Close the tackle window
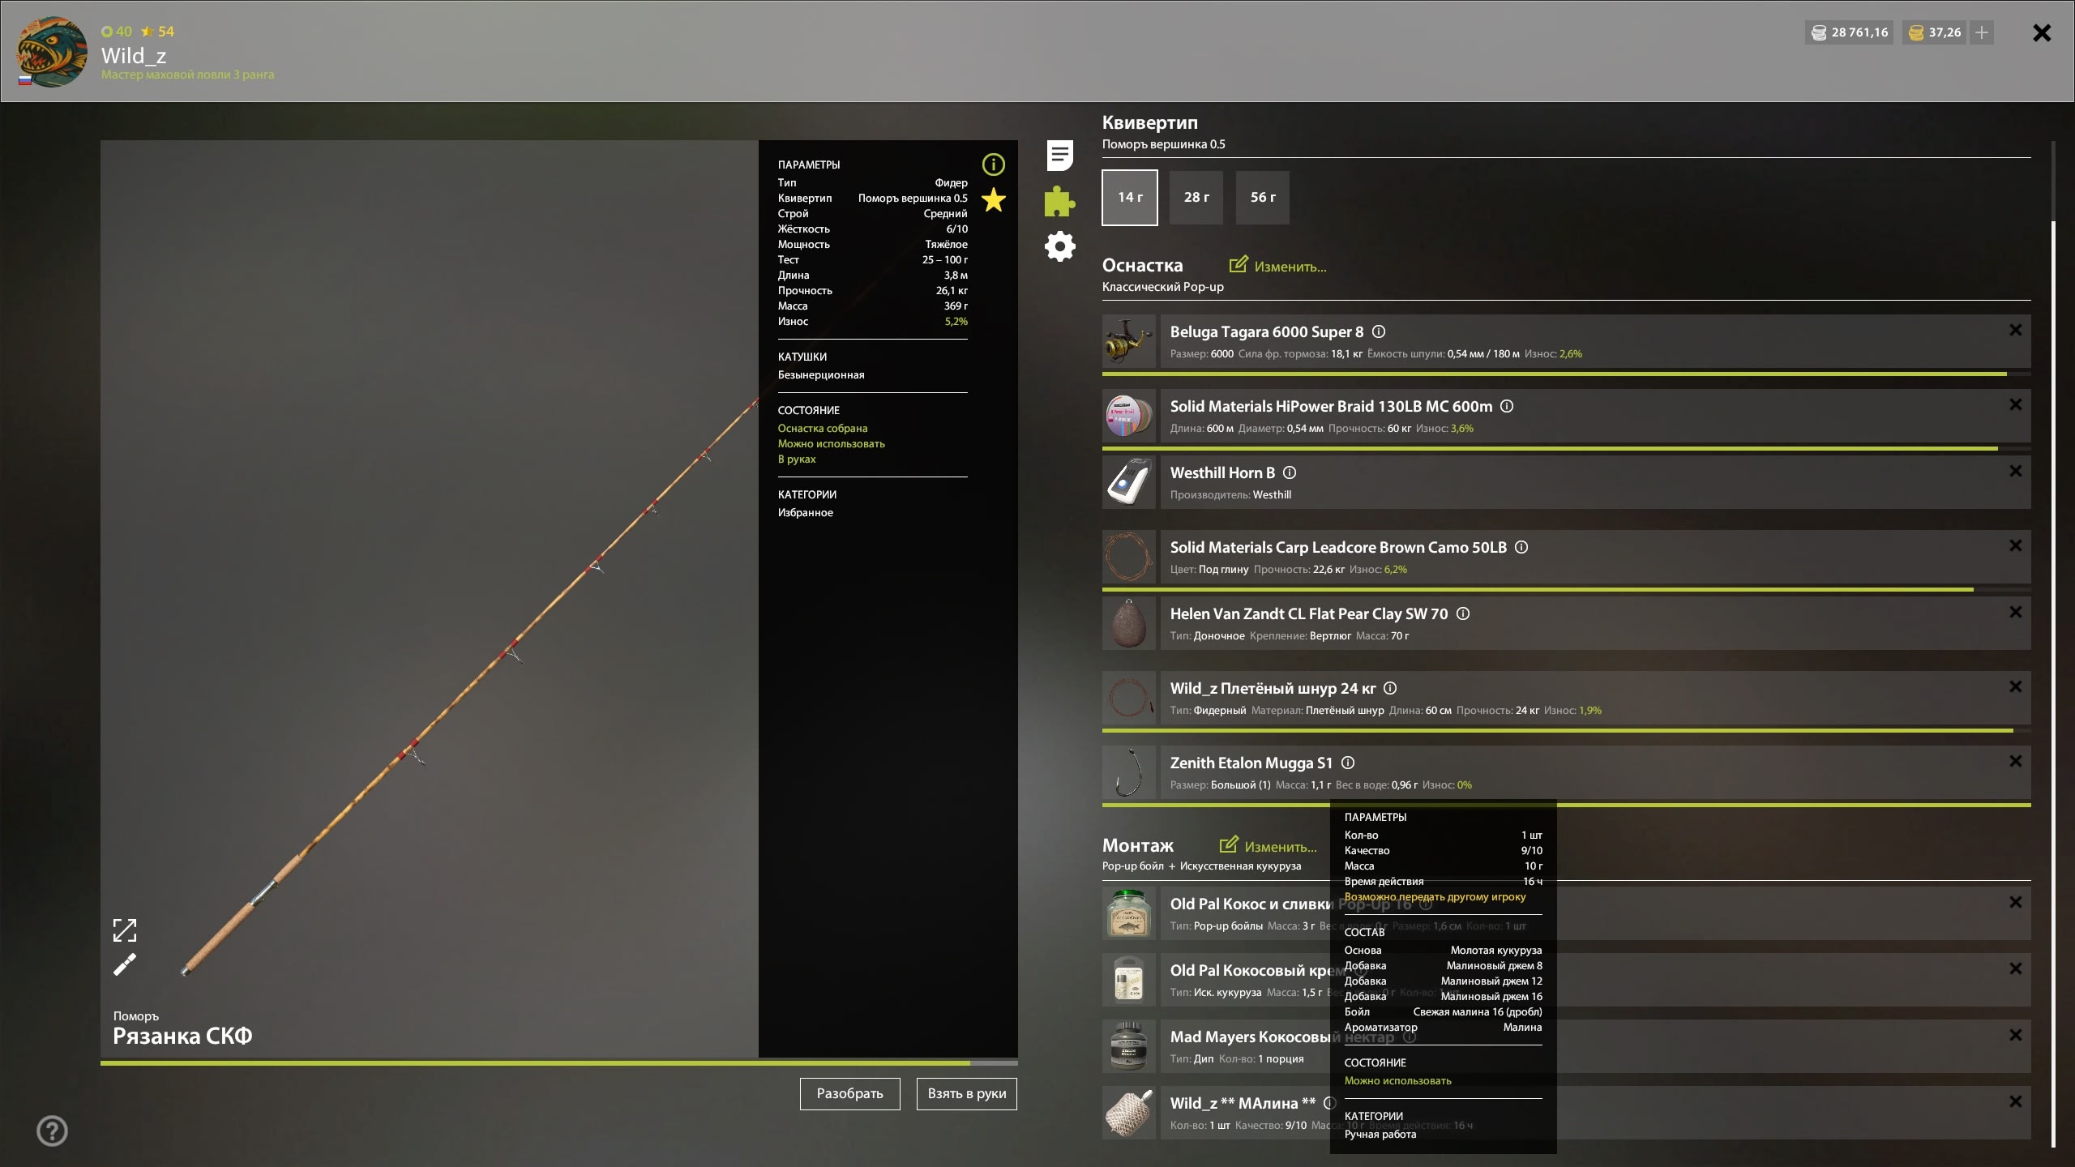The image size is (2075, 1167). click(x=2042, y=32)
